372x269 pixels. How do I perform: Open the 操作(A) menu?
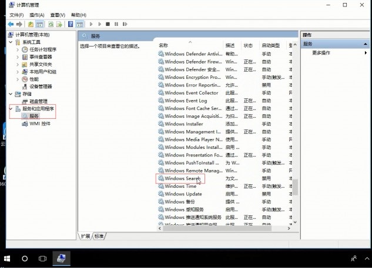click(37, 15)
